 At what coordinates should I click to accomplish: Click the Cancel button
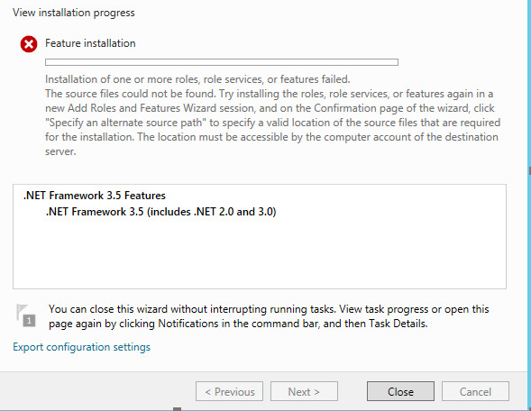[x=475, y=392]
